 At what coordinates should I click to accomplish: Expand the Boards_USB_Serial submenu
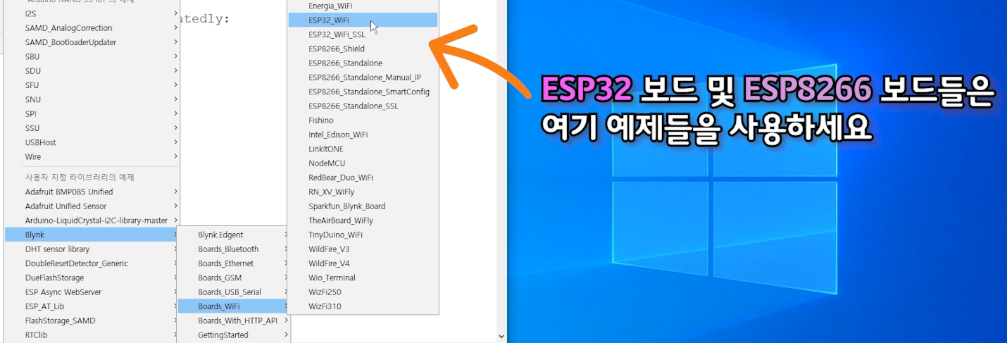234,292
